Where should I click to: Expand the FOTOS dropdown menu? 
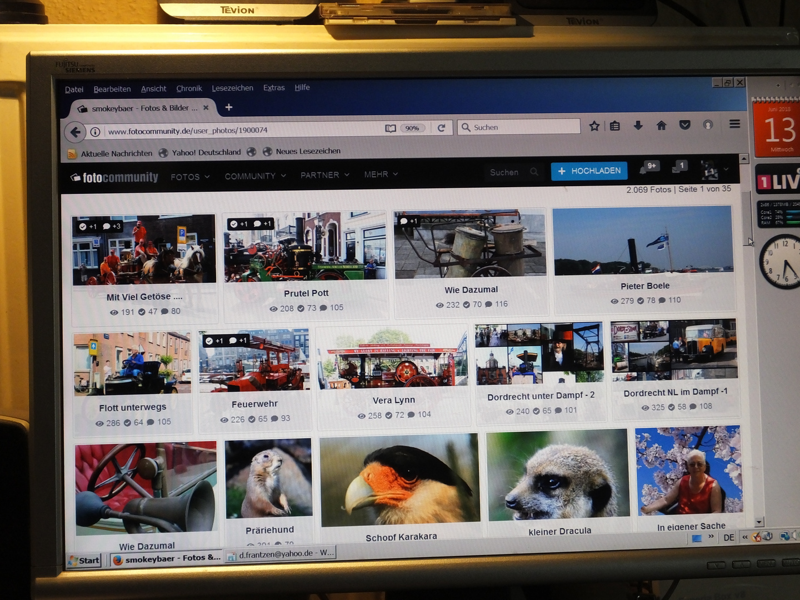pyautogui.click(x=190, y=177)
